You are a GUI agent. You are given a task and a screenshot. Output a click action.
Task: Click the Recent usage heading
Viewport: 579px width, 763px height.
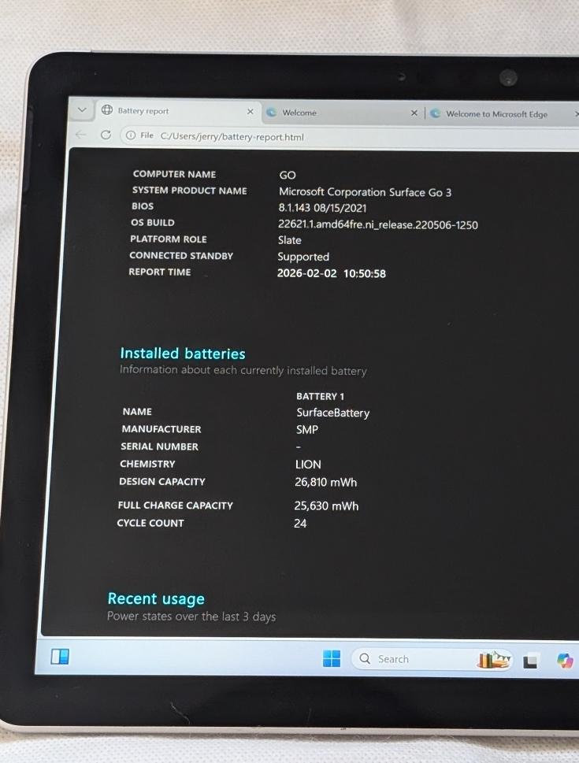click(156, 598)
